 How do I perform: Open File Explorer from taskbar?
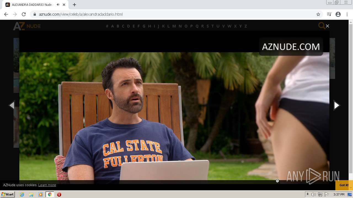(x=31, y=194)
